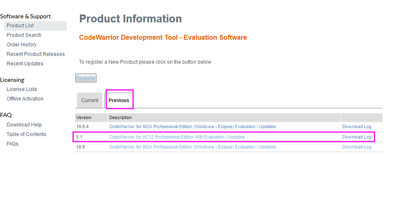419x203 pixels.
Task: Click version 10.6 cell in last row
Action: pos(81,147)
